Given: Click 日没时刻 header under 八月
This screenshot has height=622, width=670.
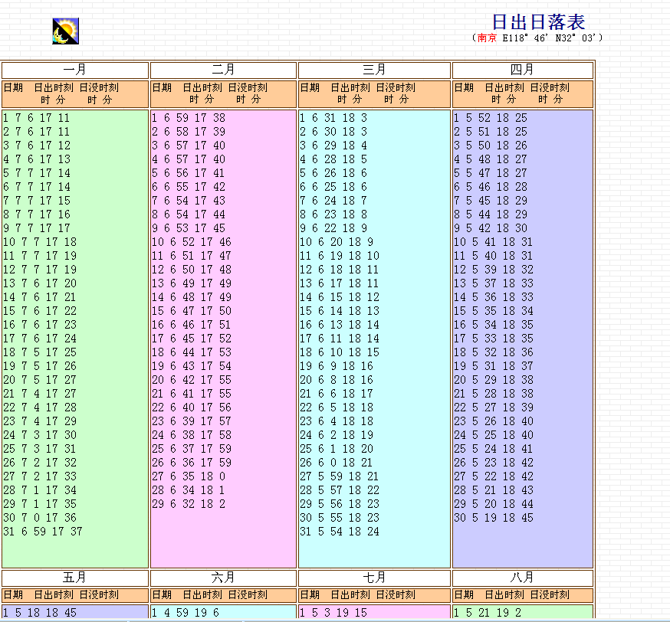Looking at the screenshot, I should point(550,594).
